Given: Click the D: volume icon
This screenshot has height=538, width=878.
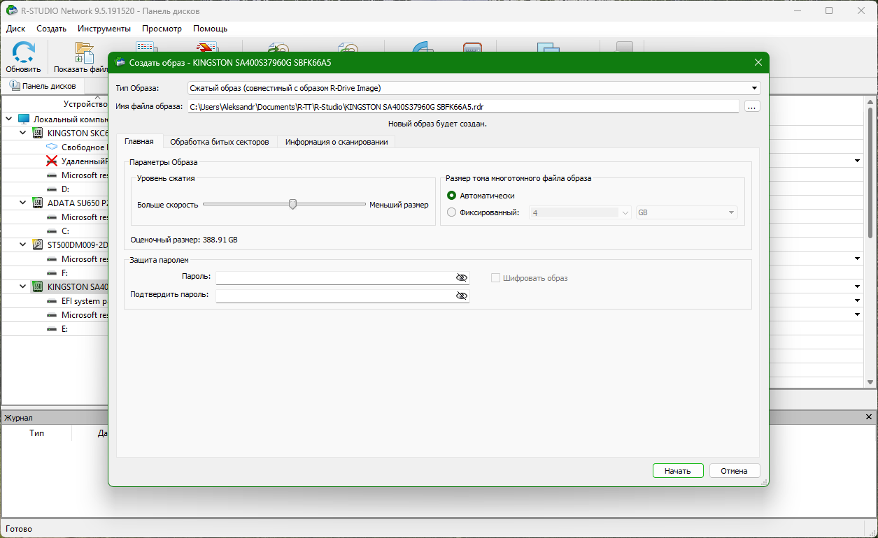Looking at the screenshot, I should pyautogui.click(x=52, y=189).
